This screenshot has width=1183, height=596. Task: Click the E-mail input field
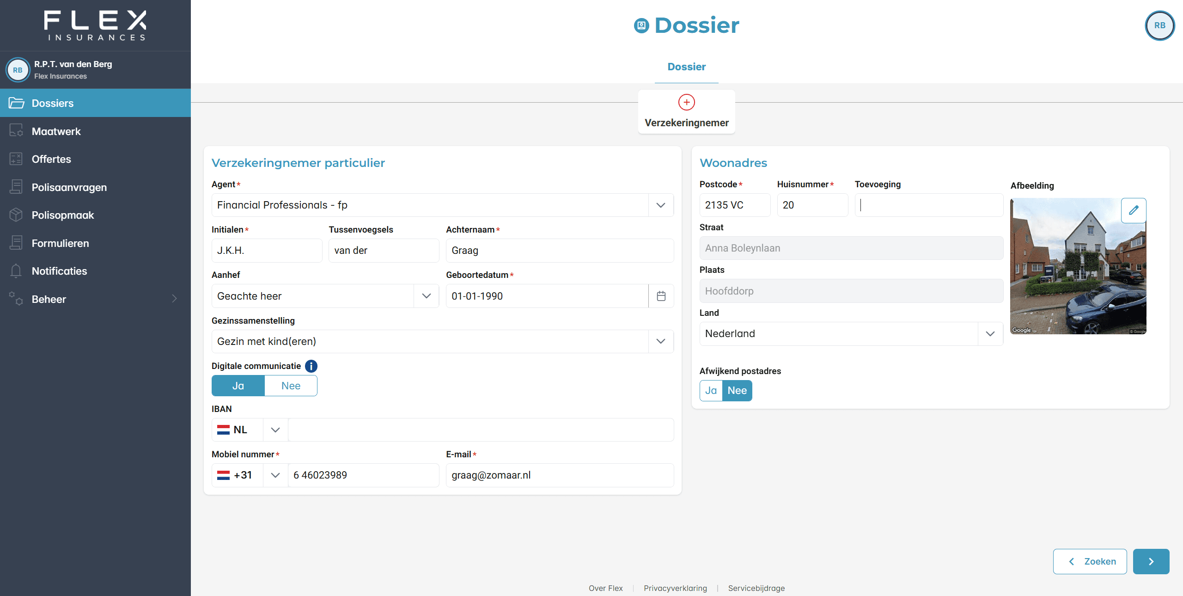pos(560,475)
